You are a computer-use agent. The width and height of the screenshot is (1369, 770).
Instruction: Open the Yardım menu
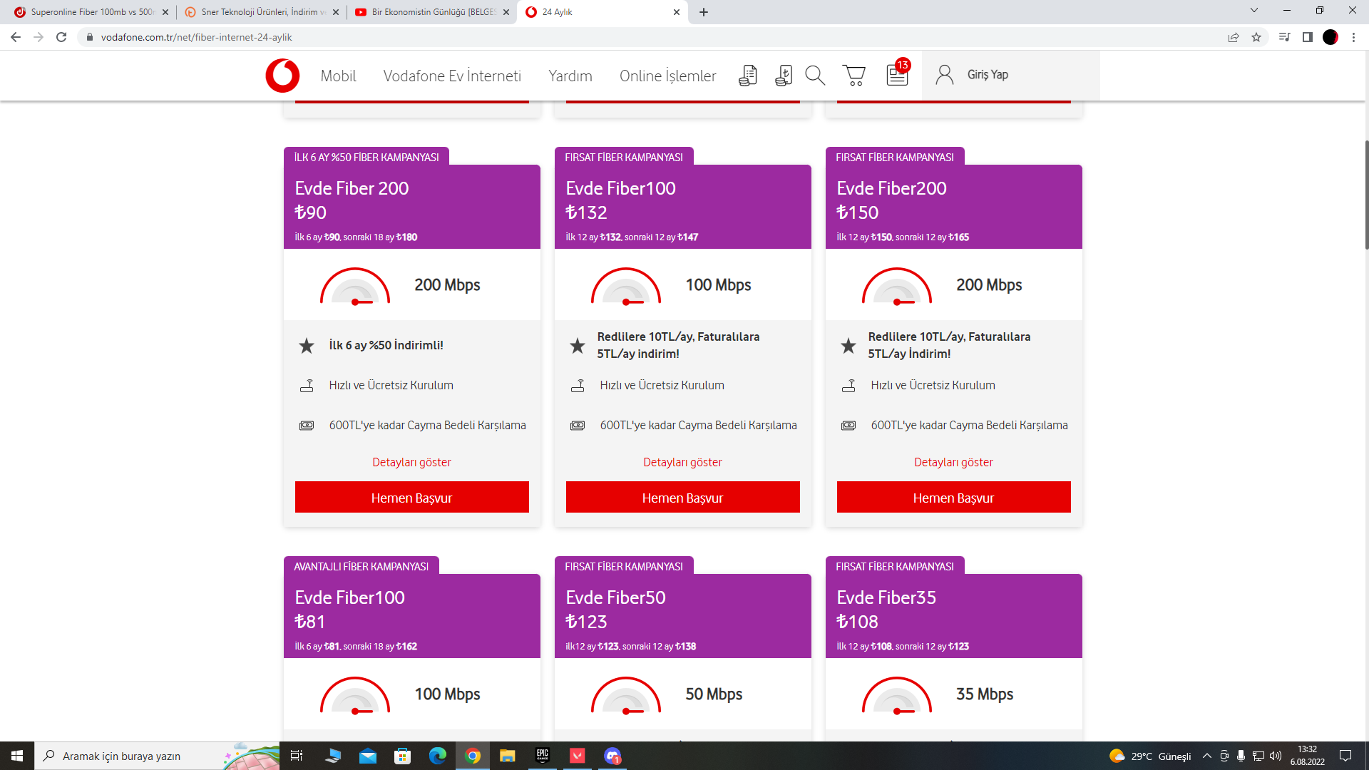coord(570,76)
